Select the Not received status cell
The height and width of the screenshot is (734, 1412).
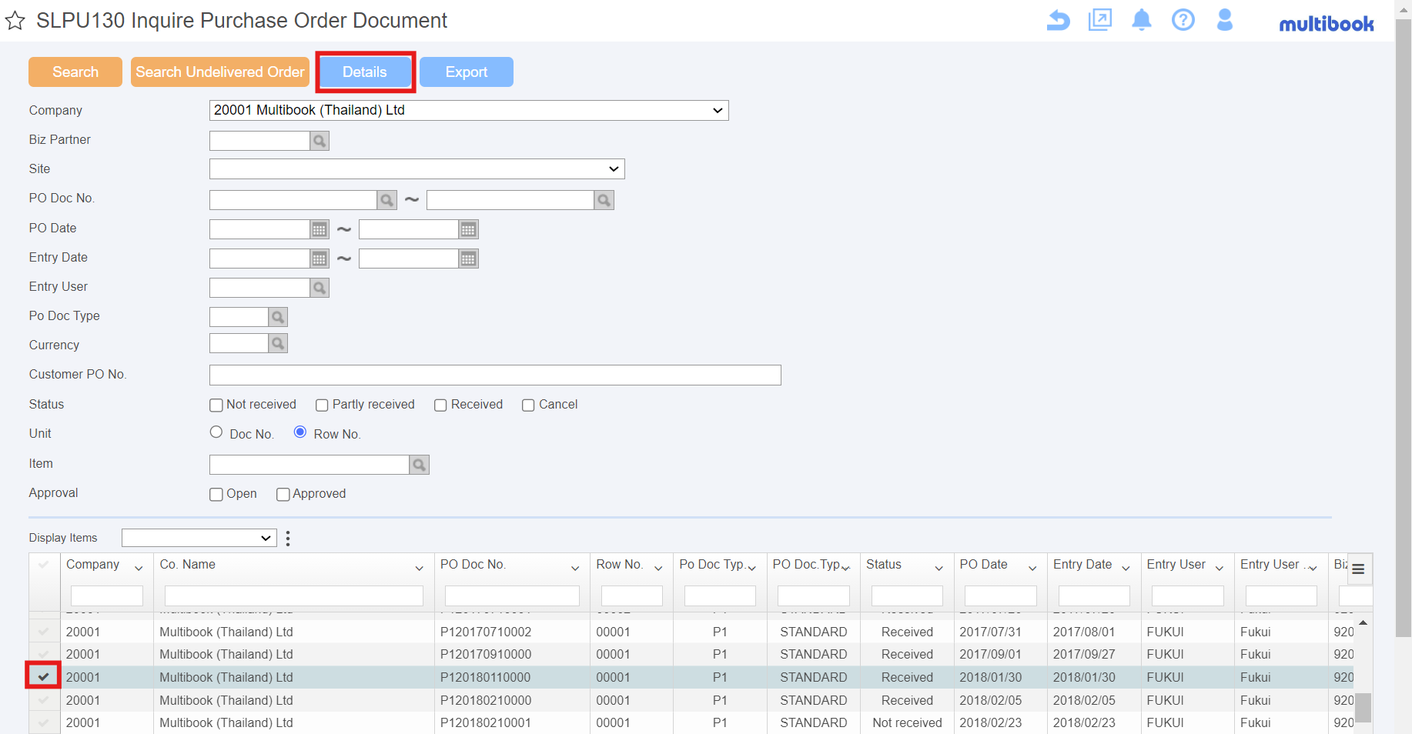click(x=907, y=723)
